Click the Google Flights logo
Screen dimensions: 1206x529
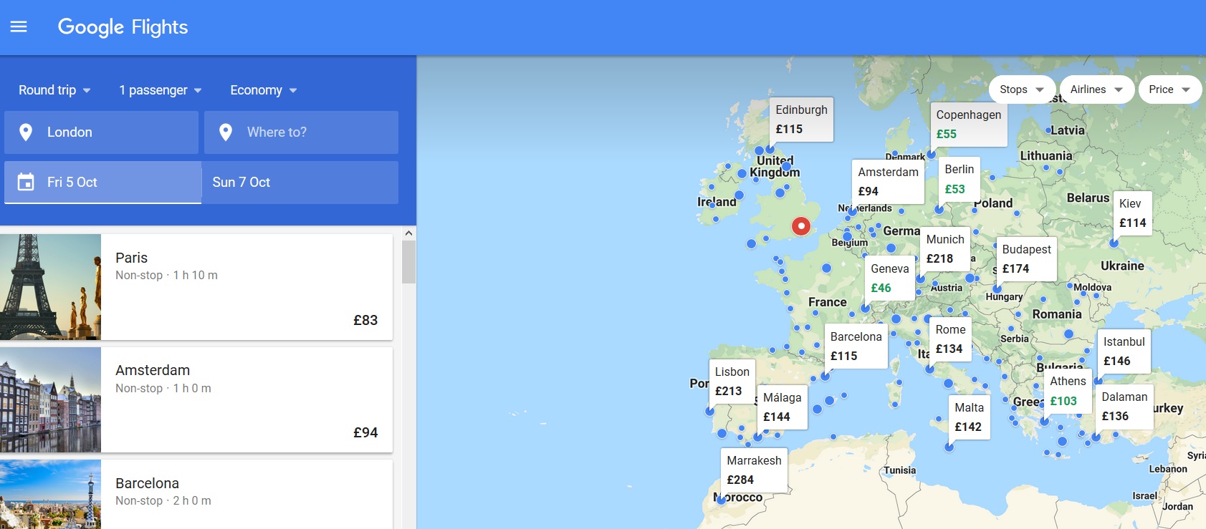tap(123, 27)
